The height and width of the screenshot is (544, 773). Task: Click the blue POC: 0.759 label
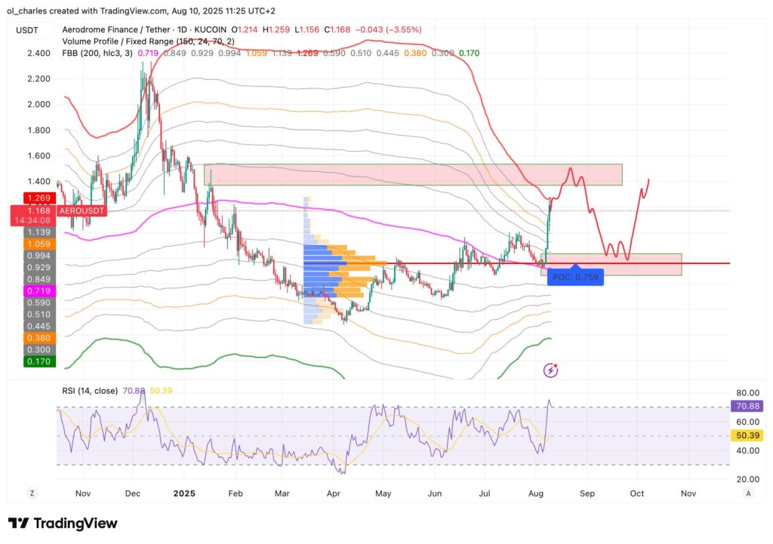pyautogui.click(x=576, y=276)
